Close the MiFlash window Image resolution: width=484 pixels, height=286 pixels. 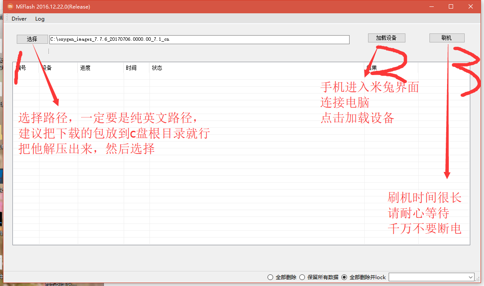pyautogui.click(x=470, y=6)
